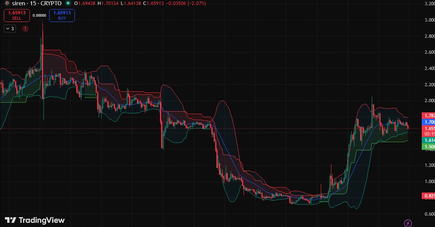Viewport: 435px width, 227px height.
Task: Click the low value L1.64138
Action: pyautogui.click(x=130, y=4)
